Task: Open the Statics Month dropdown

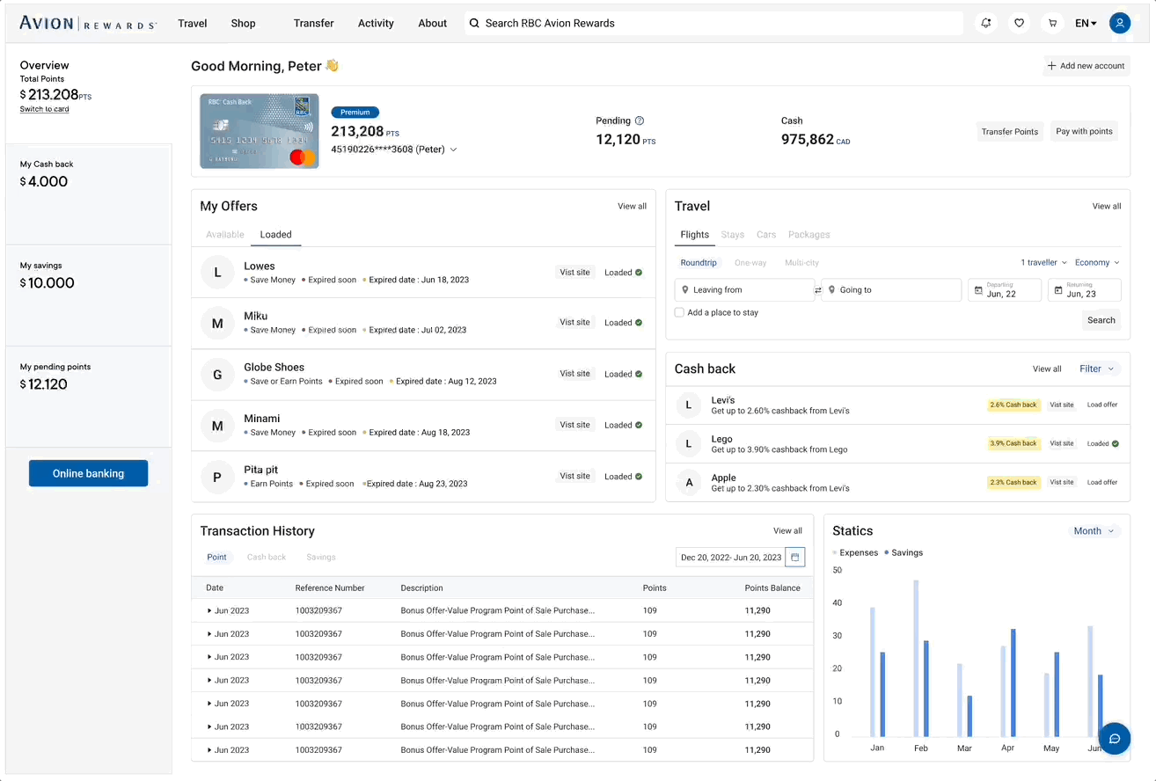Action: pyautogui.click(x=1094, y=531)
